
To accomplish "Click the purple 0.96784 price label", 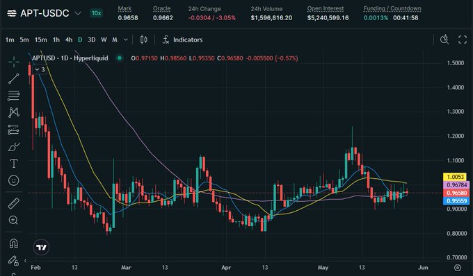I will tap(456, 185).
